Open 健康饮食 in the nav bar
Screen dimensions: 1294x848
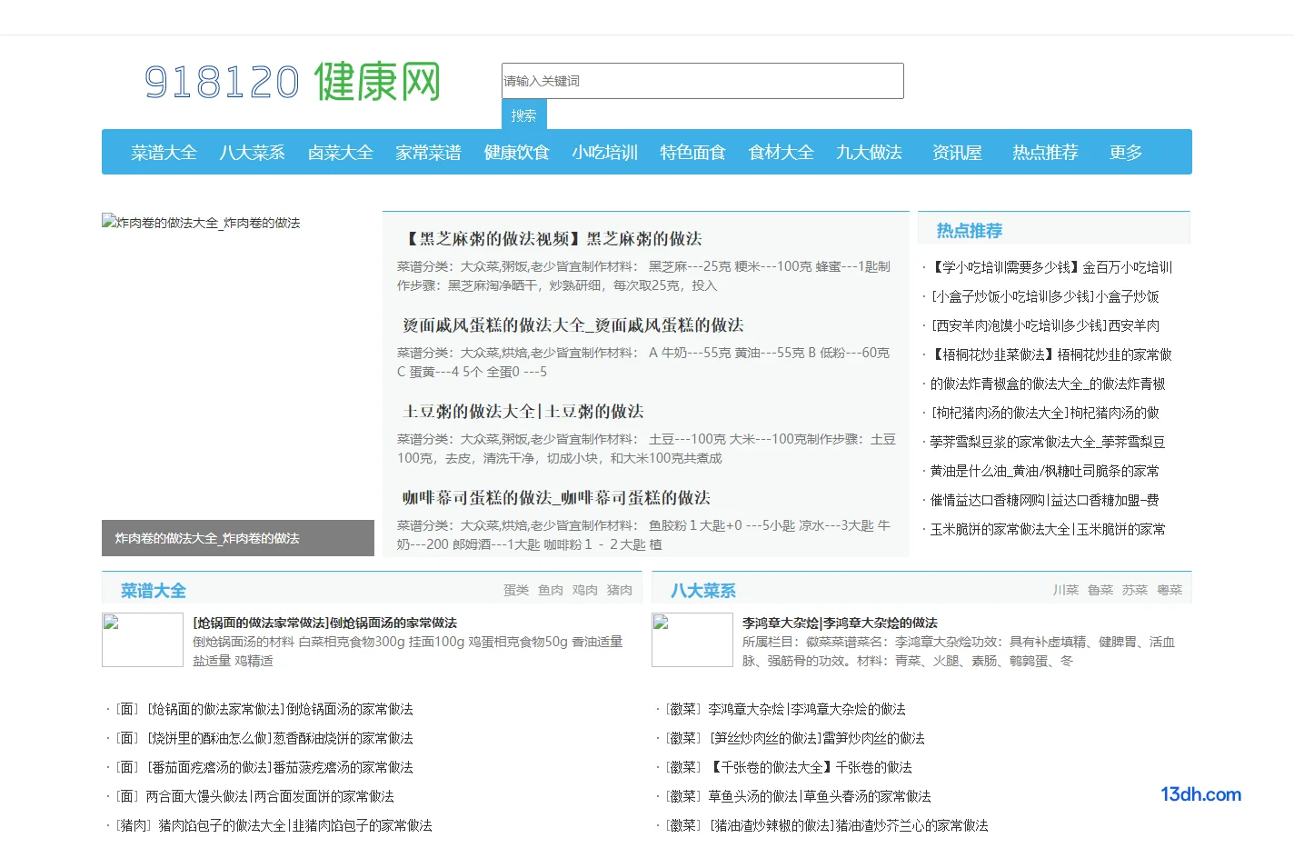516,153
